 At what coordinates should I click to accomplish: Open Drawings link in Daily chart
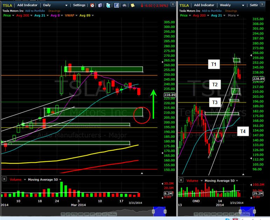point(54,11)
